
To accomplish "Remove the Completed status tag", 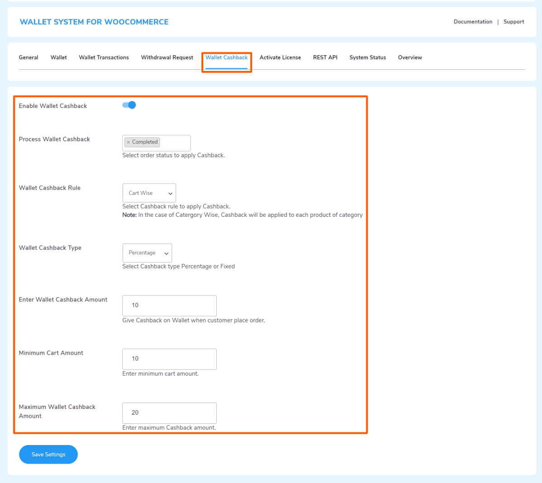I will coord(128,142).
